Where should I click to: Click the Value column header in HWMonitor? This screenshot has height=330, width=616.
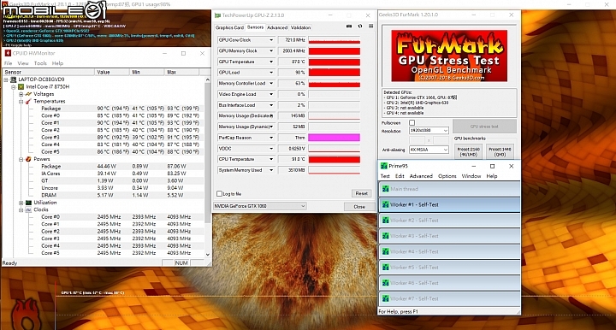pyautogui.click(x=112, y=72)
